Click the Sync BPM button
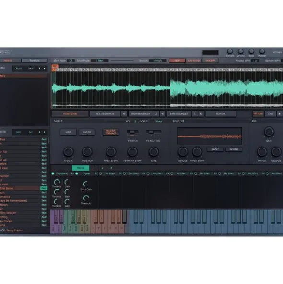Screen dimensions: 283x284 pyautogui.click(x=210, y=61)
